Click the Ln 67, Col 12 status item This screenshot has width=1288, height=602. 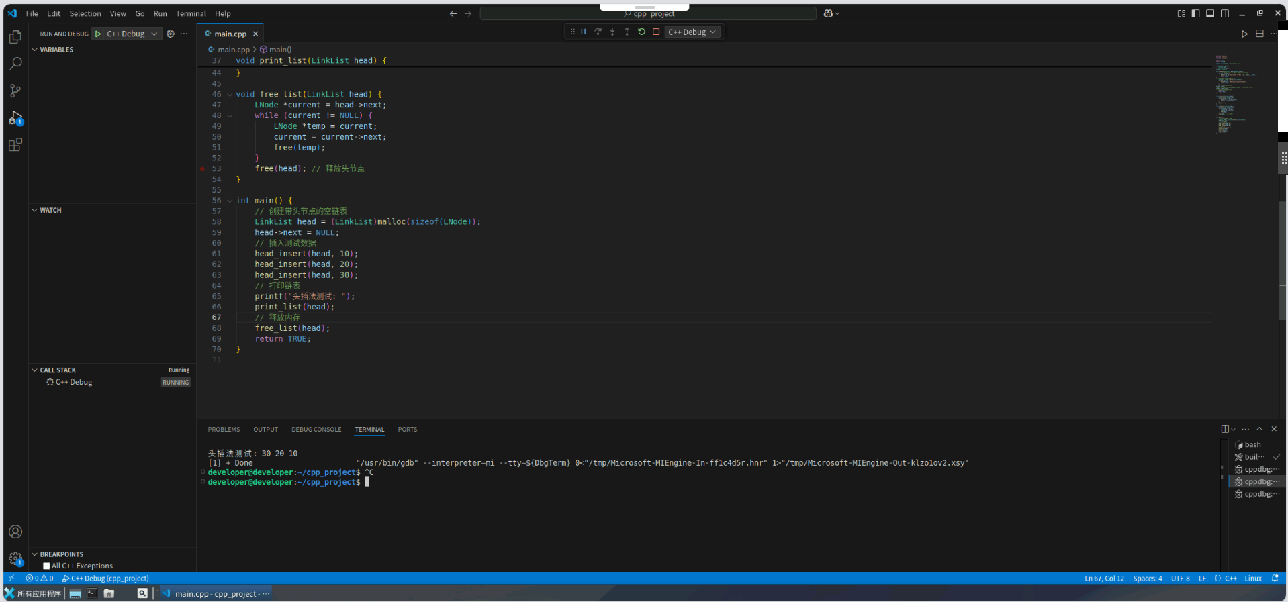[x=1104, y=579]
